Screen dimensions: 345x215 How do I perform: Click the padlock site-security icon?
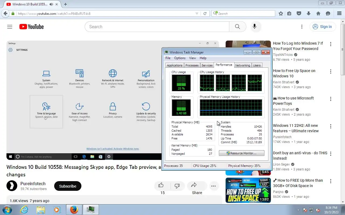pos(13,13)
